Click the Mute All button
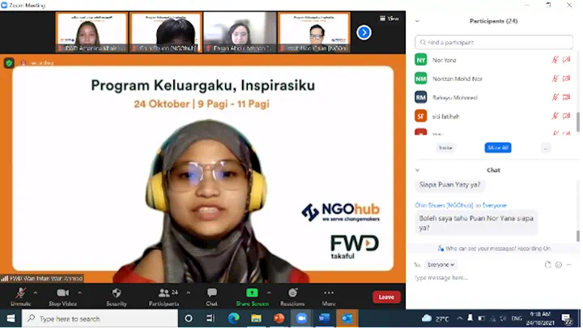Viewport: 583px width, 329px height. pos(498,147)
